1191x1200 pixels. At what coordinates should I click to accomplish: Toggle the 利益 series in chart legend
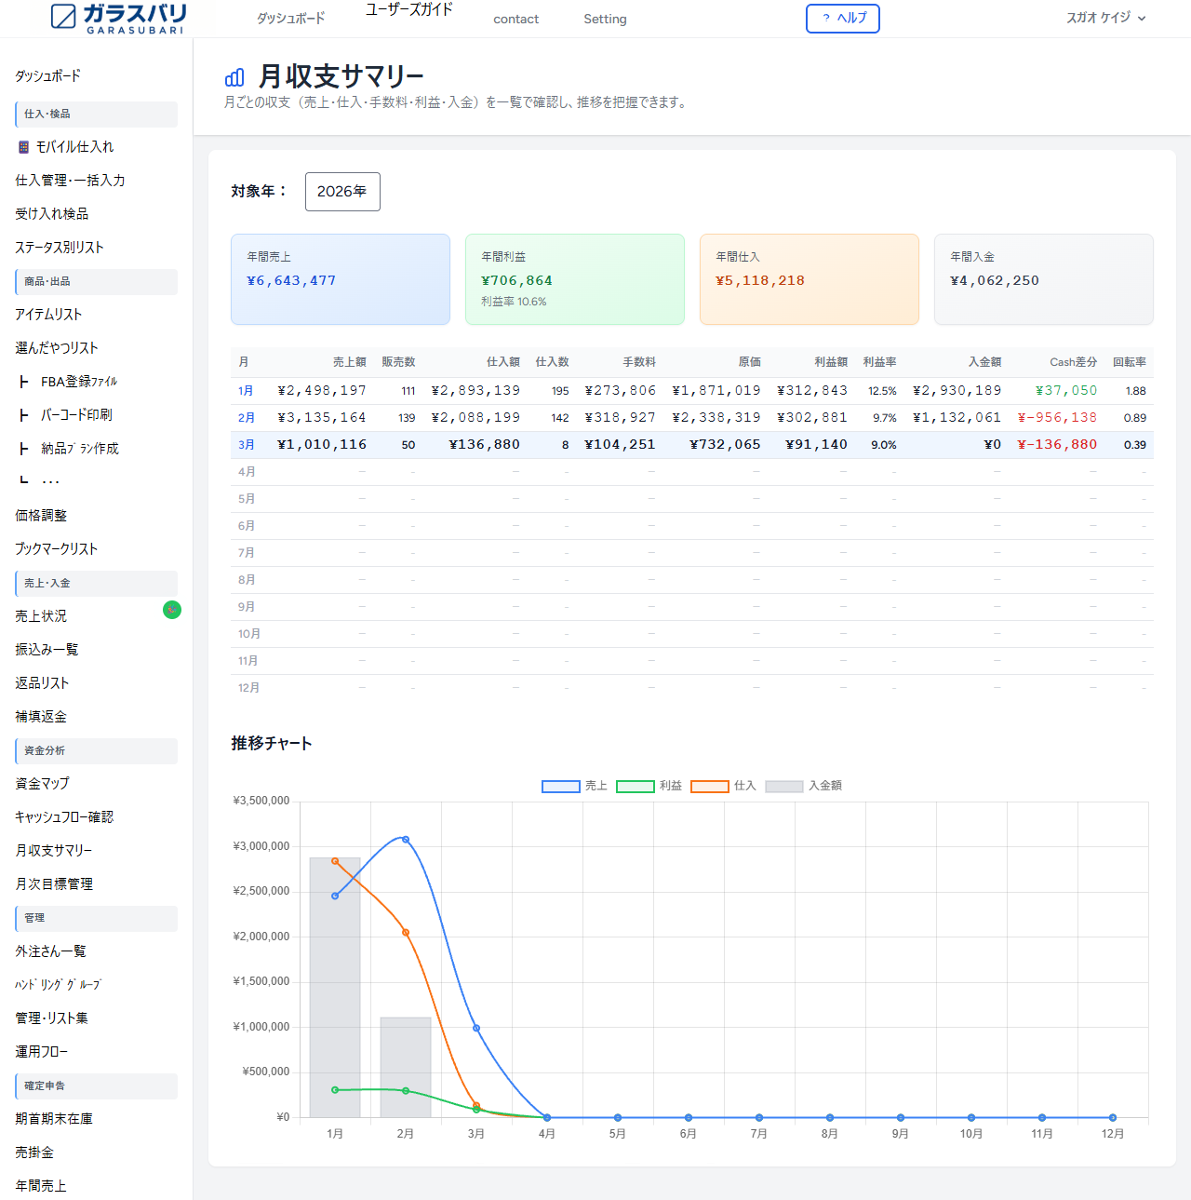point(649,786)
